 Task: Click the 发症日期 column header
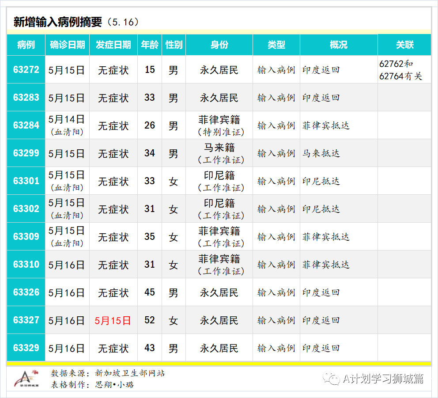pyautogui.click(x=113, y=45)
